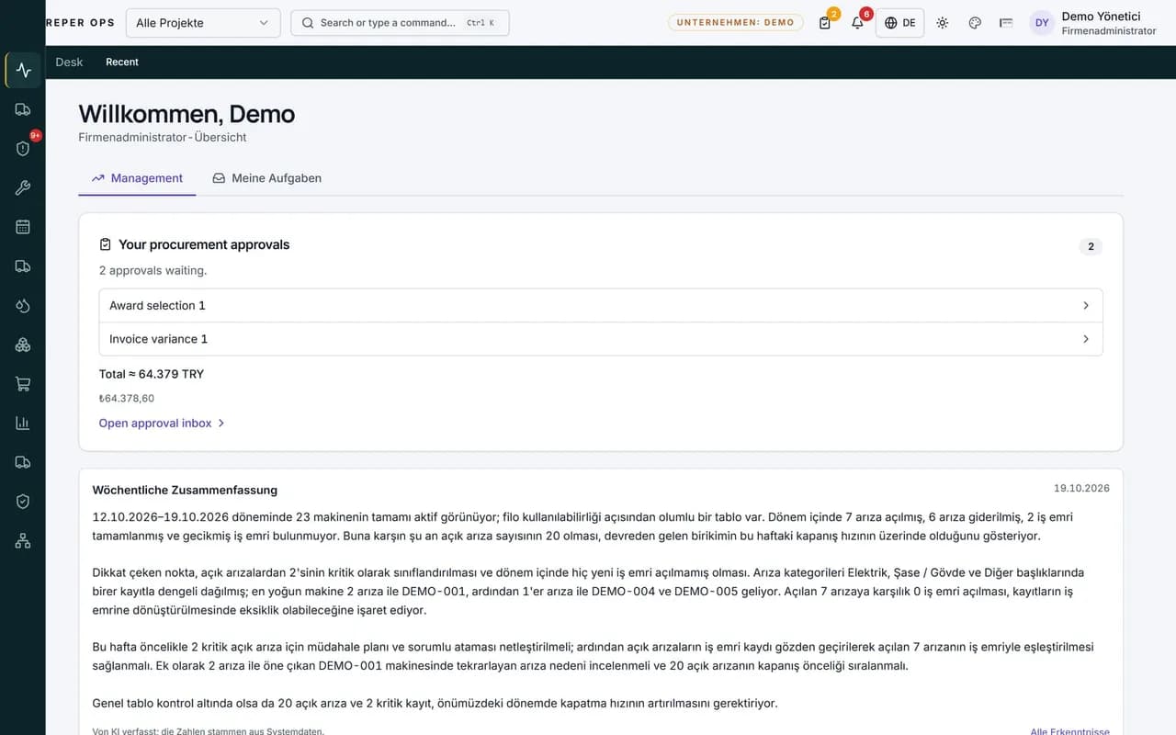
Task: Select the Recent tab in top bar
Action: (x=122, y=62)
